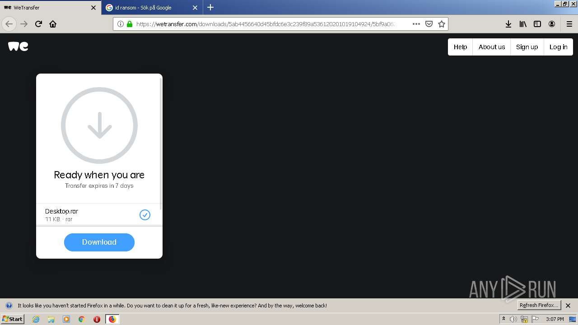This screenshot has width=578, height=325.
Task: Open the Windows Start menu
Action: point(13,319)
